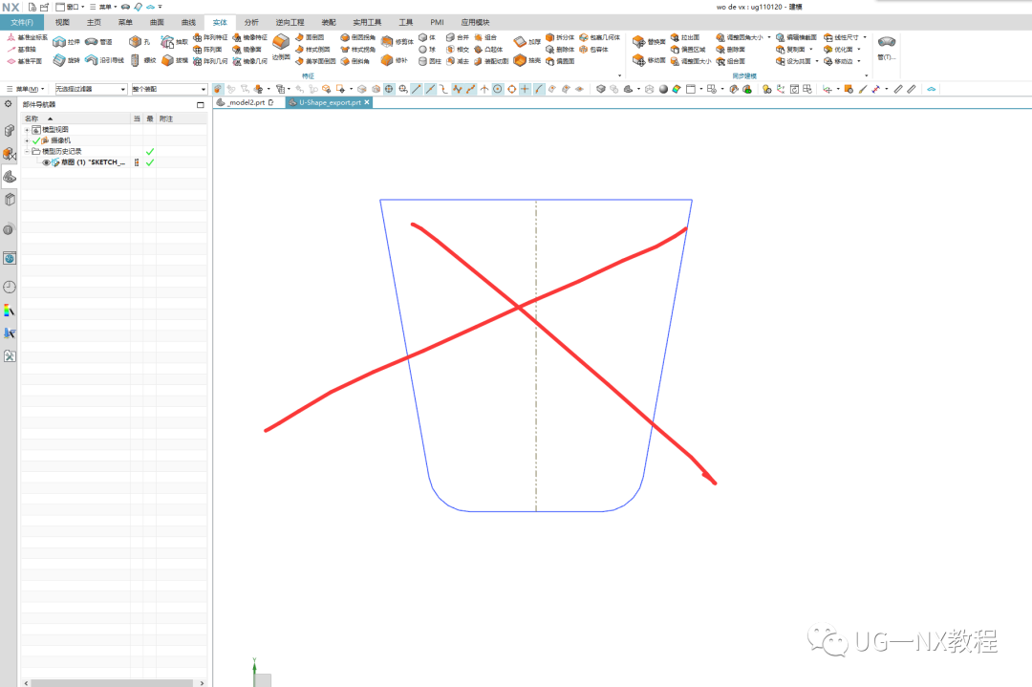Screen dimensions: 1032x687
Task: Switch to the 装配 ribbon tab
Action: click(x=329, y=22)
